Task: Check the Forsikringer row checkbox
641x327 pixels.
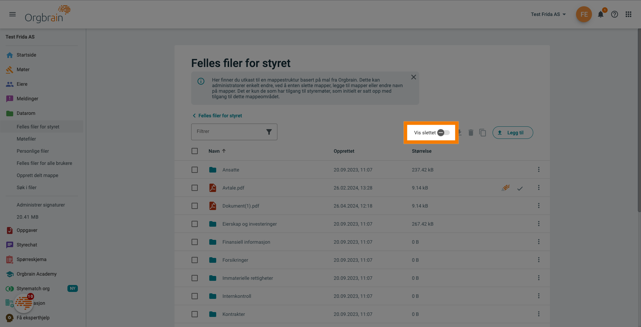Action: tap(195, 260)
